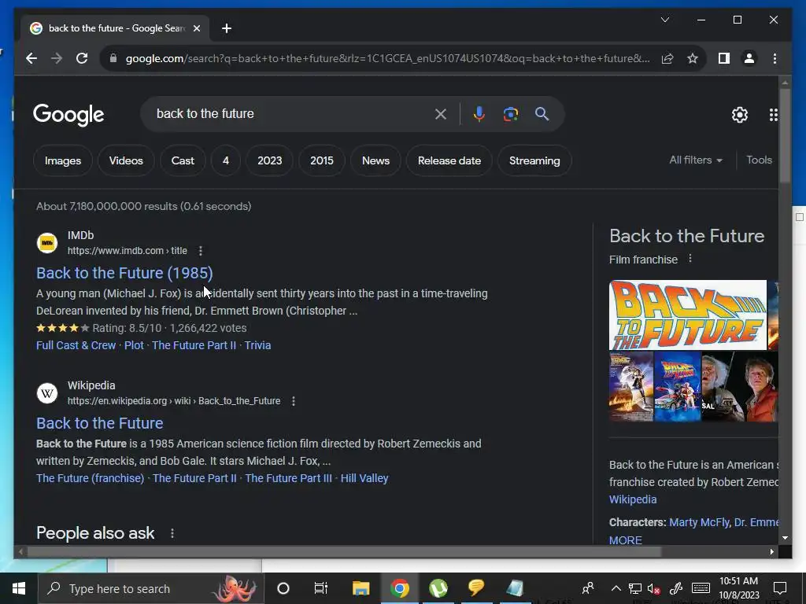Open uTorrent from the taskbar
The image size is (806, 604).
click(438, 588)
